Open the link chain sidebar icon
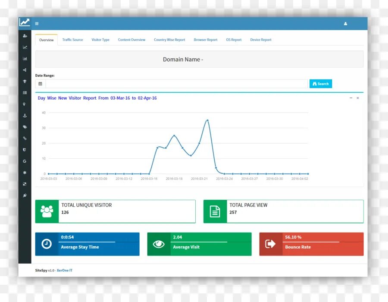Image resolution: width=388 pixels, height=302 pixels. pyautogui.click(x=25, y=138)
